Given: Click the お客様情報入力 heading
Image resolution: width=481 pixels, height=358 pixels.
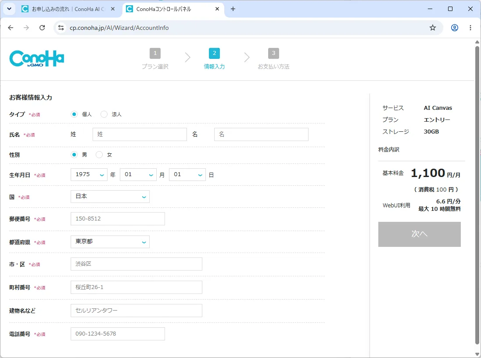Looking at the screenshot, I should click(x=31, y=98).
